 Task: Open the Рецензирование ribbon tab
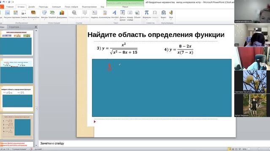(x=89, y=7)
